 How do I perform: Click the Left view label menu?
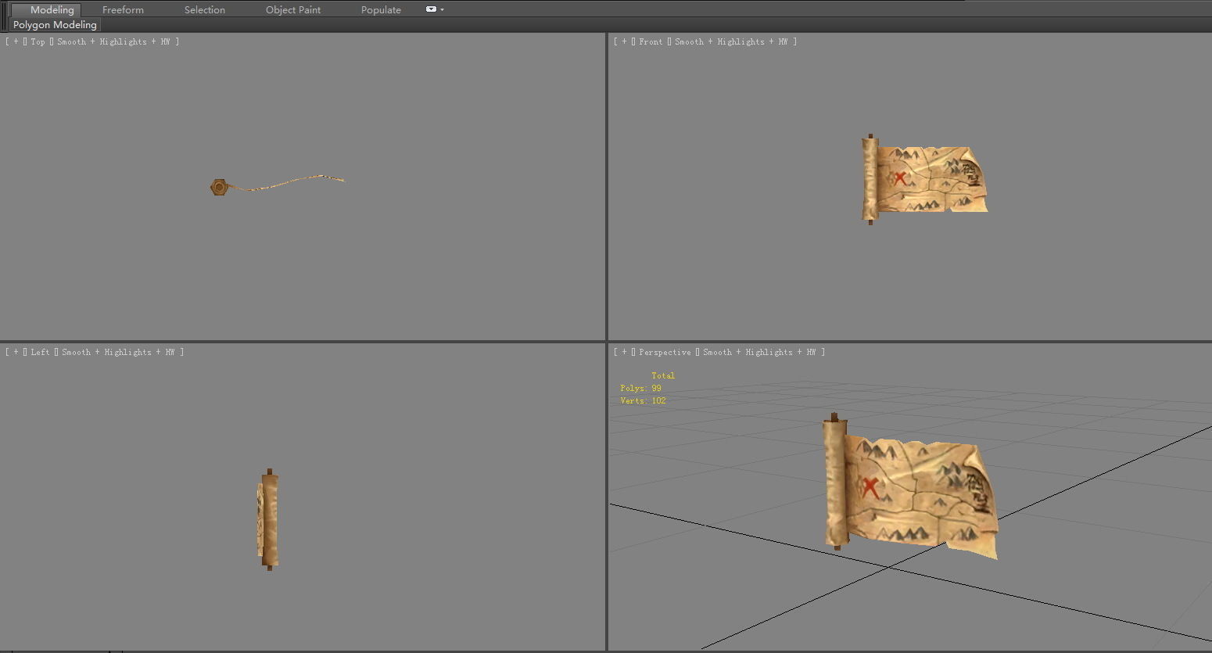pyautogui.click(x=40, y=353)
